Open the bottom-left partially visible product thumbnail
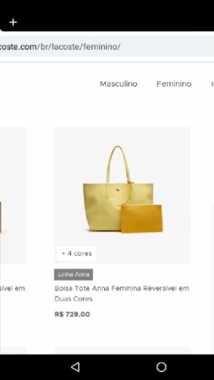Viewport: 214px width, 380px height. click(x=13, y=351)
